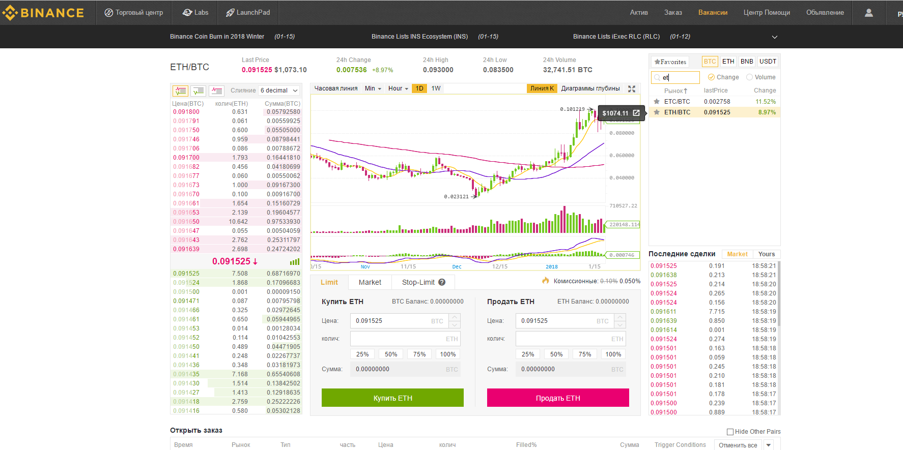
Task: Select 1W chart interval
Action: (x=436, y=88)
